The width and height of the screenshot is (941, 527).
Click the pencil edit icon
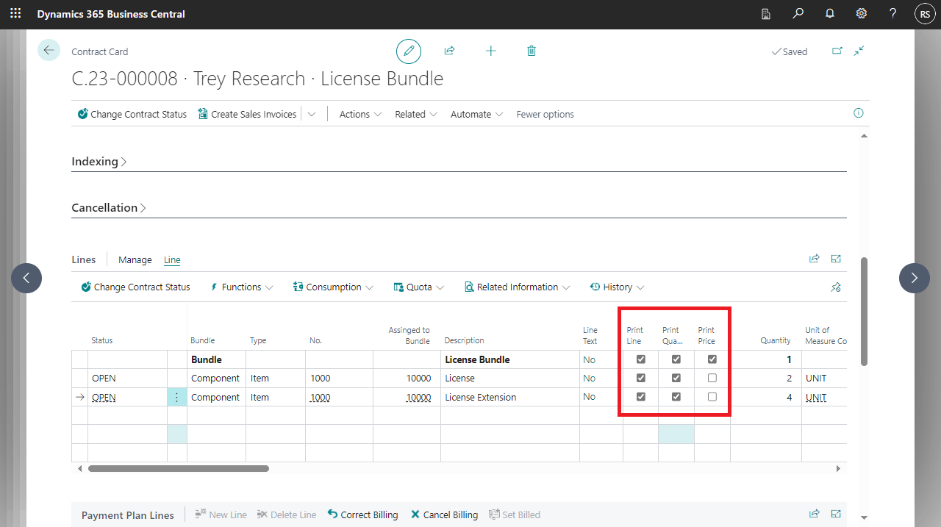click(x=409, y=51)
